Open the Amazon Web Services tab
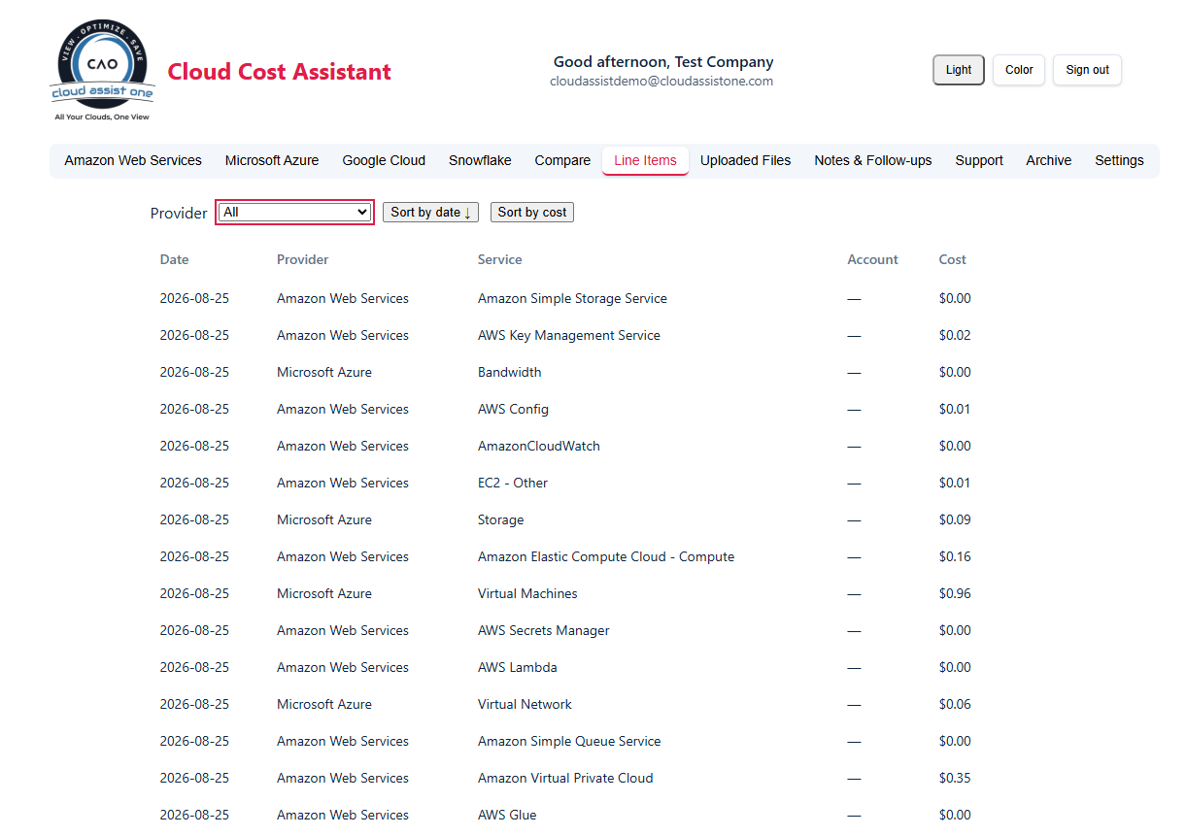 [x=133, y=160]
